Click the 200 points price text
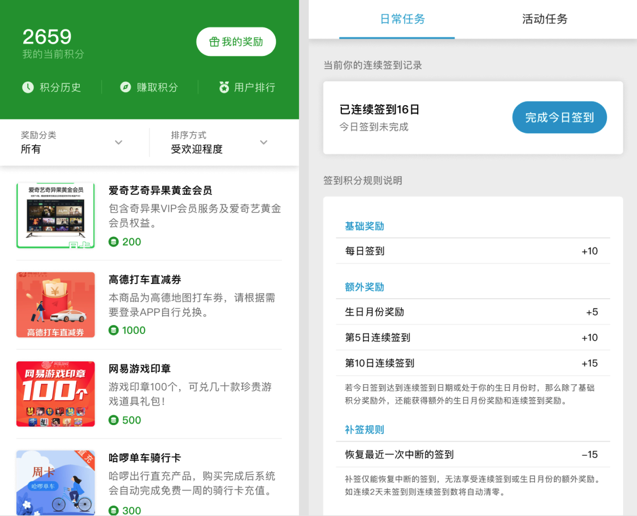 [131, 242]
